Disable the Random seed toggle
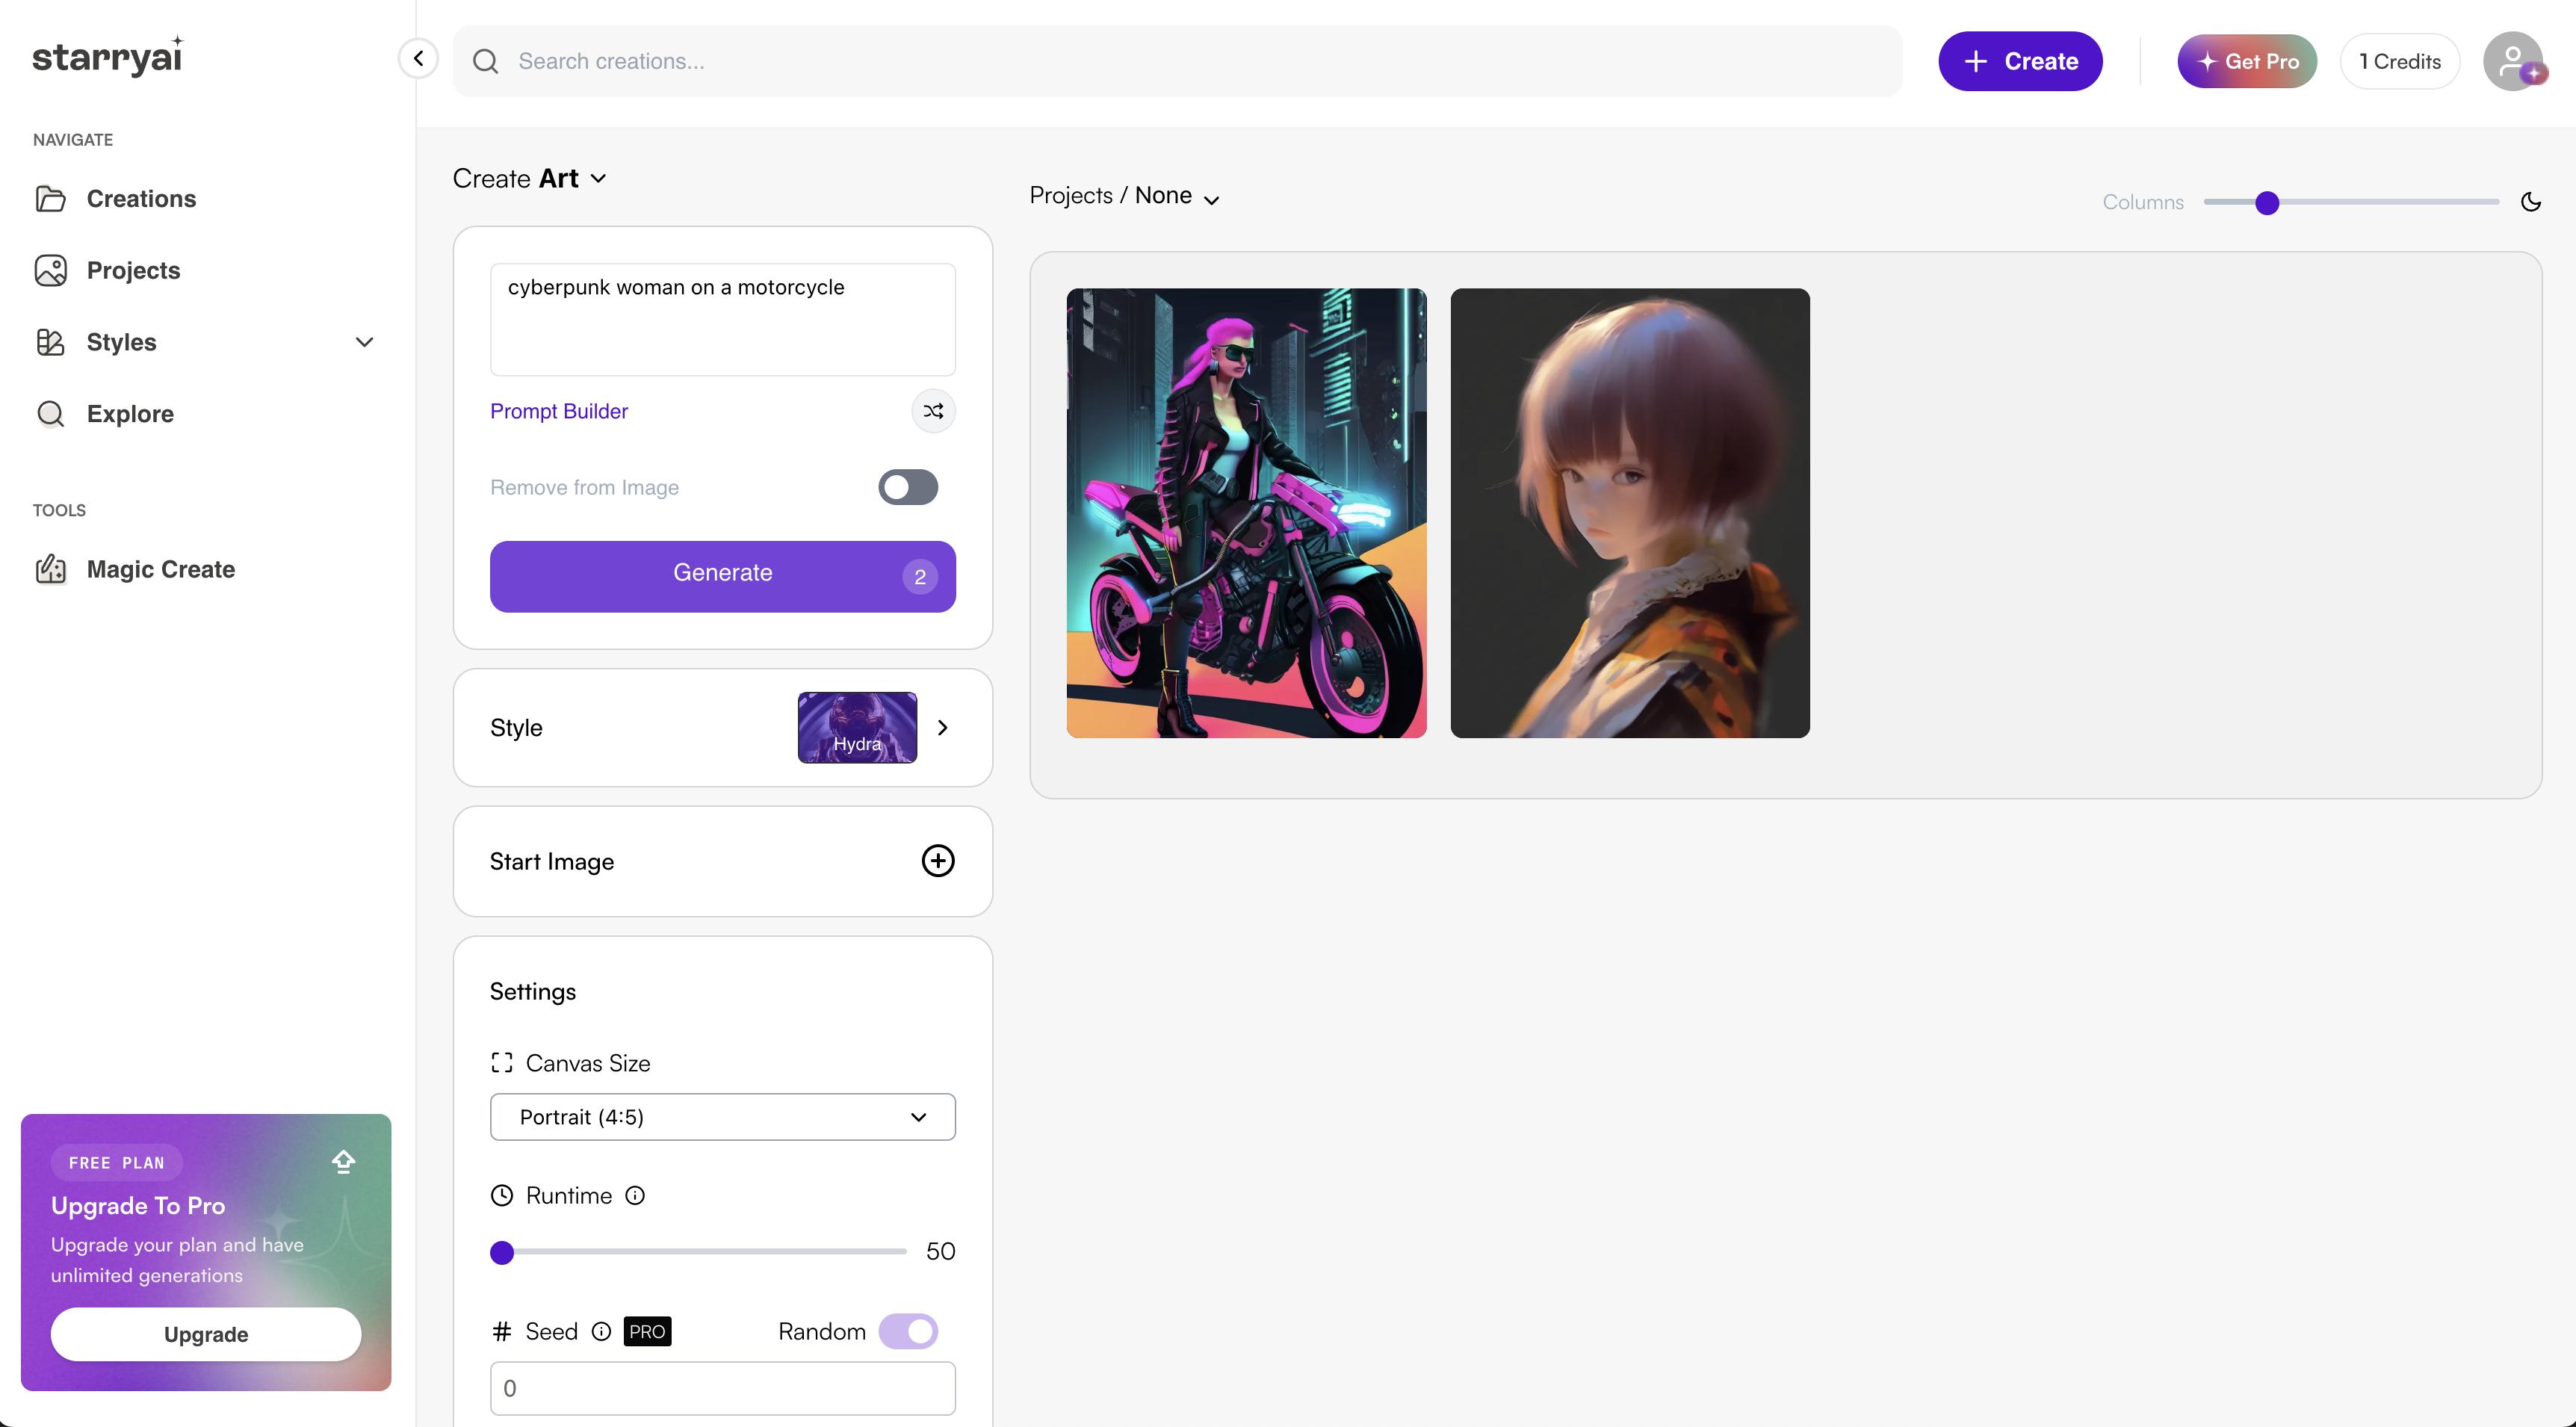 pos(907,1331)
